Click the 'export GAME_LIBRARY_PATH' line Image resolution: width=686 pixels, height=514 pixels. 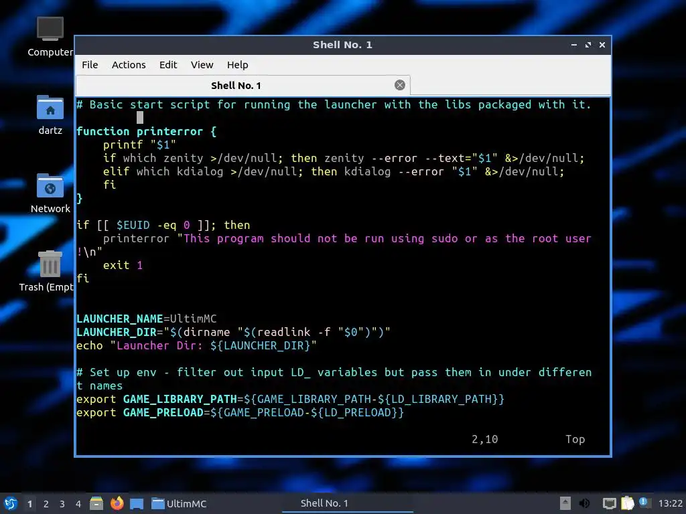click(x=290, y=399)
